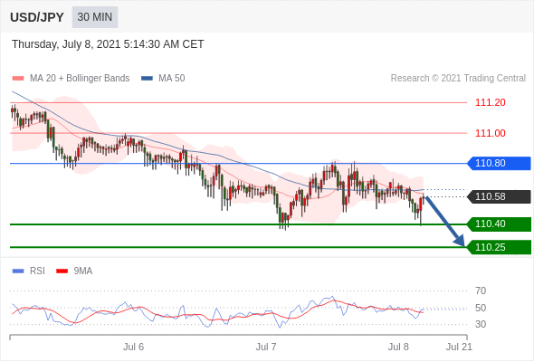The height and width of the screenshot is (362, 534).
Task: Select the USD/JPY pair title
Action: (37, 17)
